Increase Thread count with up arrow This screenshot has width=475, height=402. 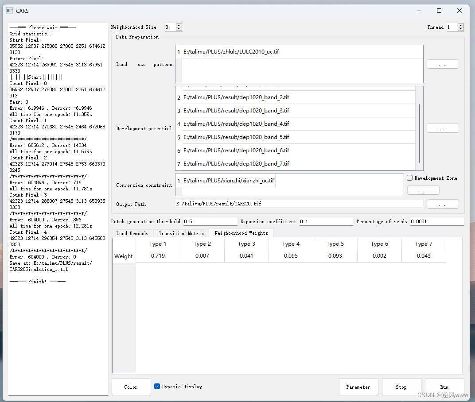click(x=460, y=25)
